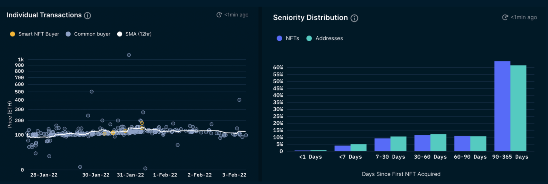
Task: Toggle the Smart NFT Buyer legend series
Action: point(35,34)
